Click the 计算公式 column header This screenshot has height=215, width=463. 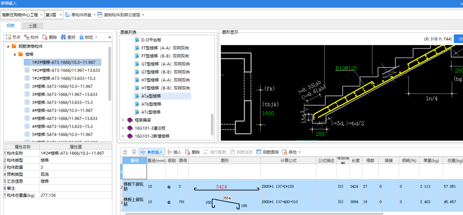click(288, 160)
